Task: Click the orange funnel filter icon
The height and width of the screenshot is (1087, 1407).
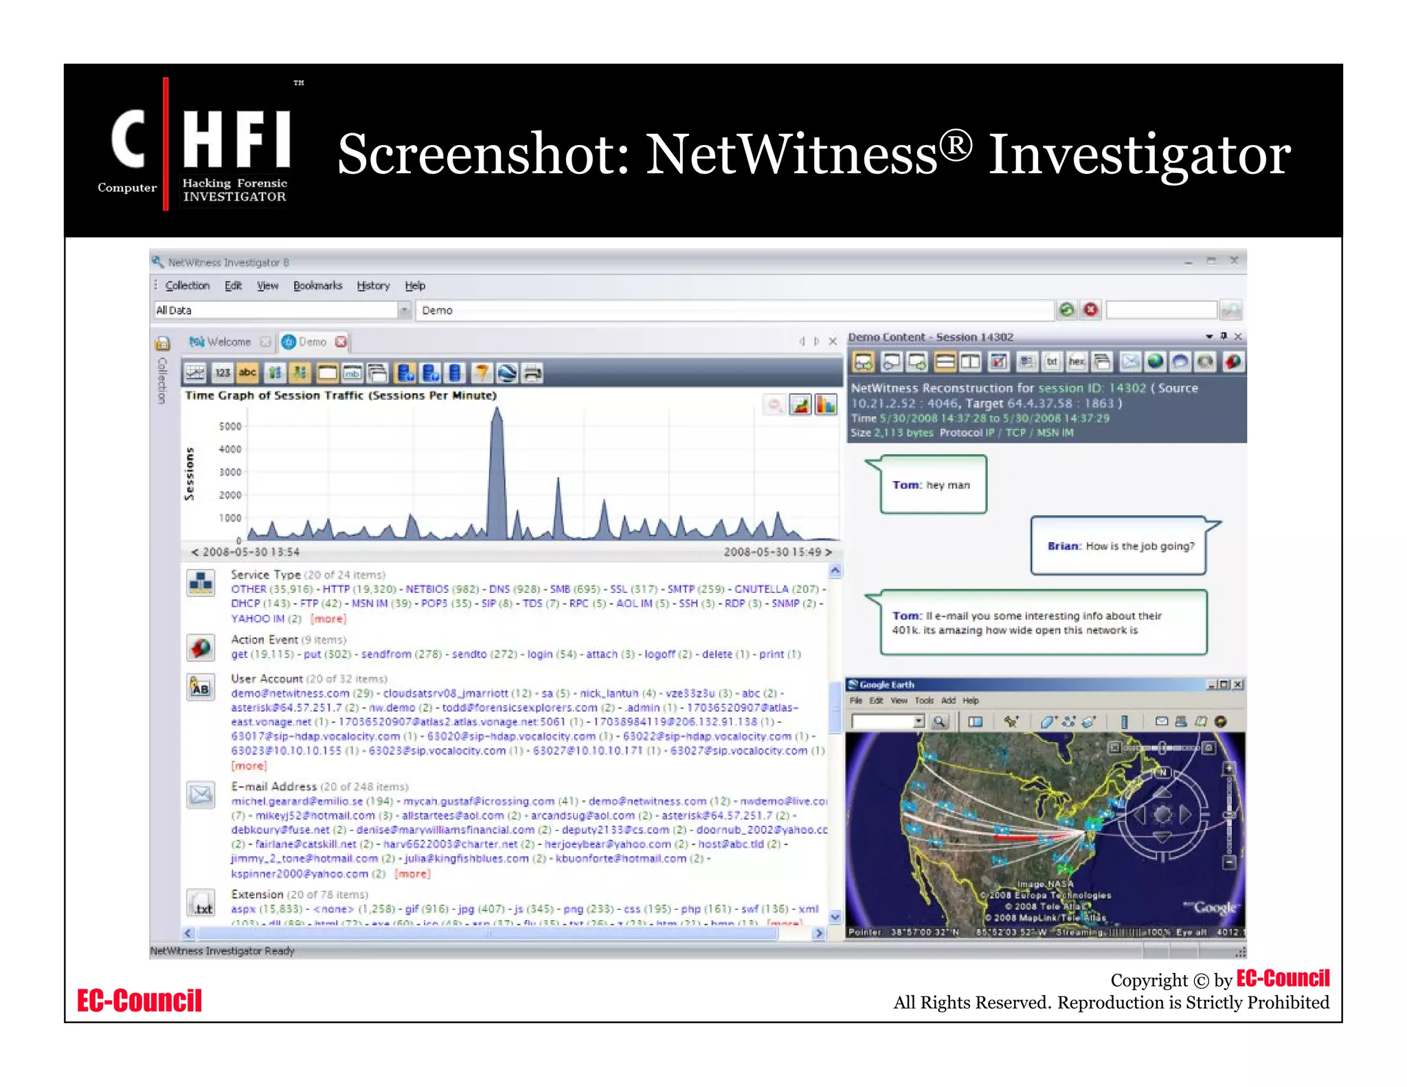Action: (x=482, y=373)
